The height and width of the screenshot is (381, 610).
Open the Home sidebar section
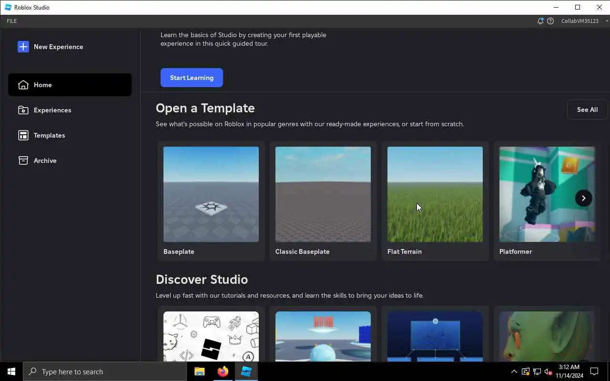70,85
